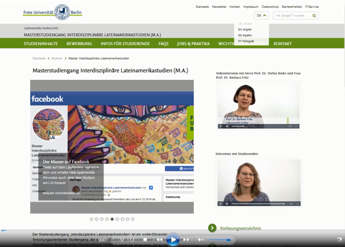Screen dimensions: 345x247
Task: Click the green search magnifier icon
Action: [x=314, y=15]
